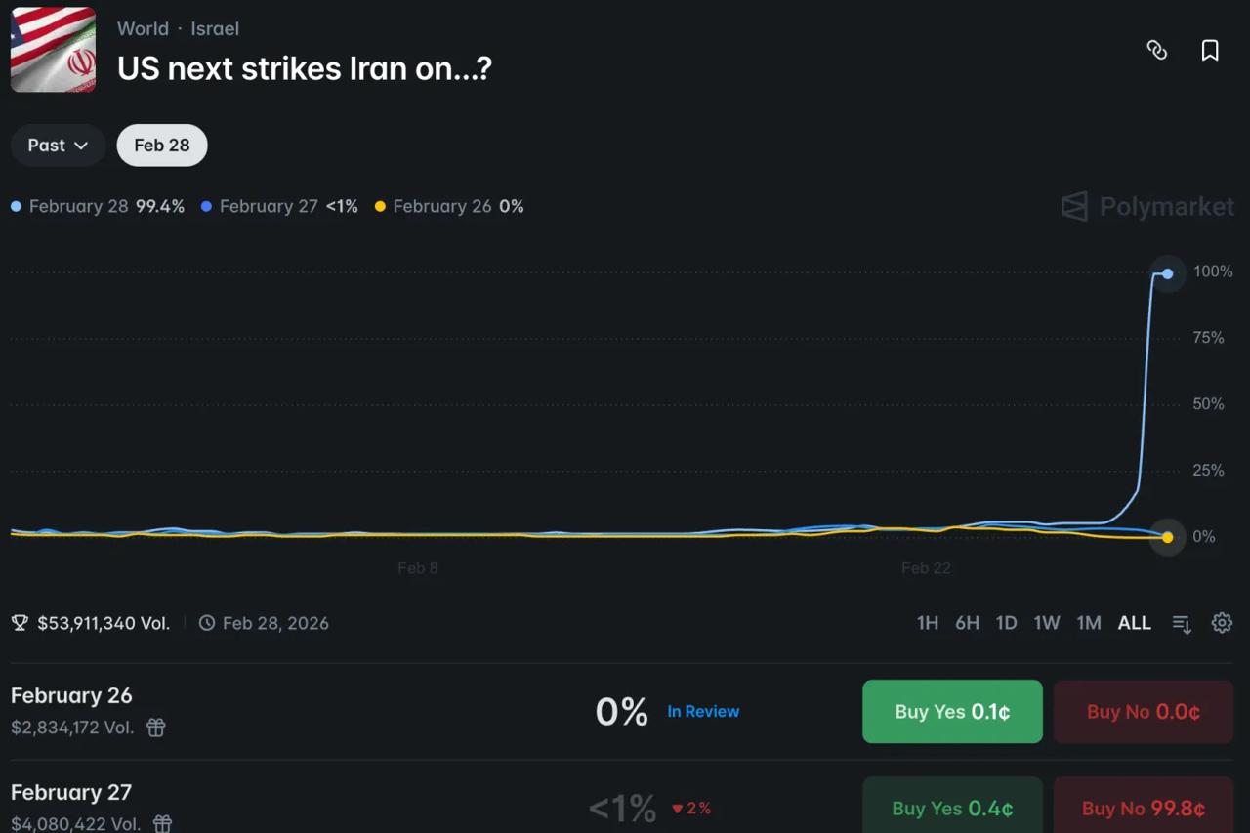
Task: Open the Past outcomes dropdown
Action: click(x=58, y=145)
